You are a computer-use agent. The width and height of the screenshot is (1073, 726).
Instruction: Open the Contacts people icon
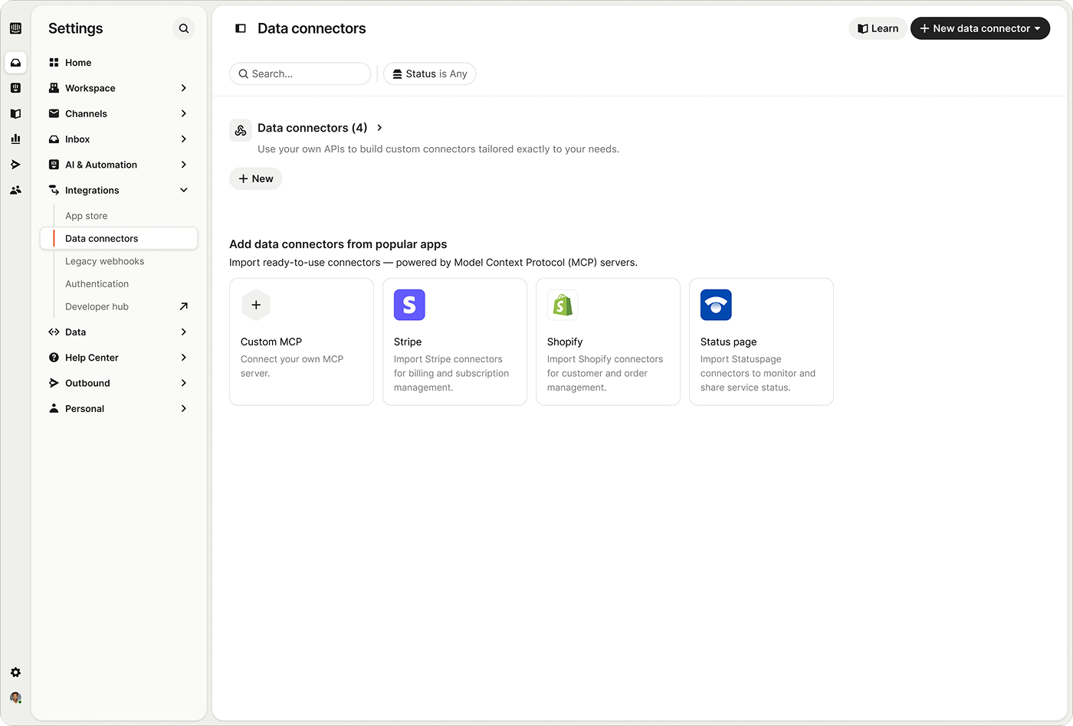(x=15, y=190)
